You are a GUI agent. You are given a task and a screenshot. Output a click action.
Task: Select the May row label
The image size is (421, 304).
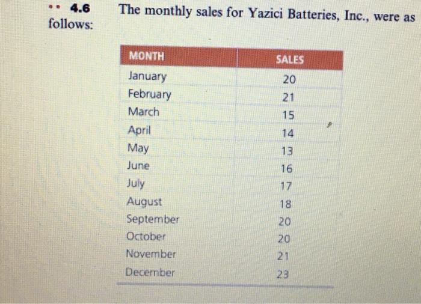pyautogui.click(x=138, y=148)
